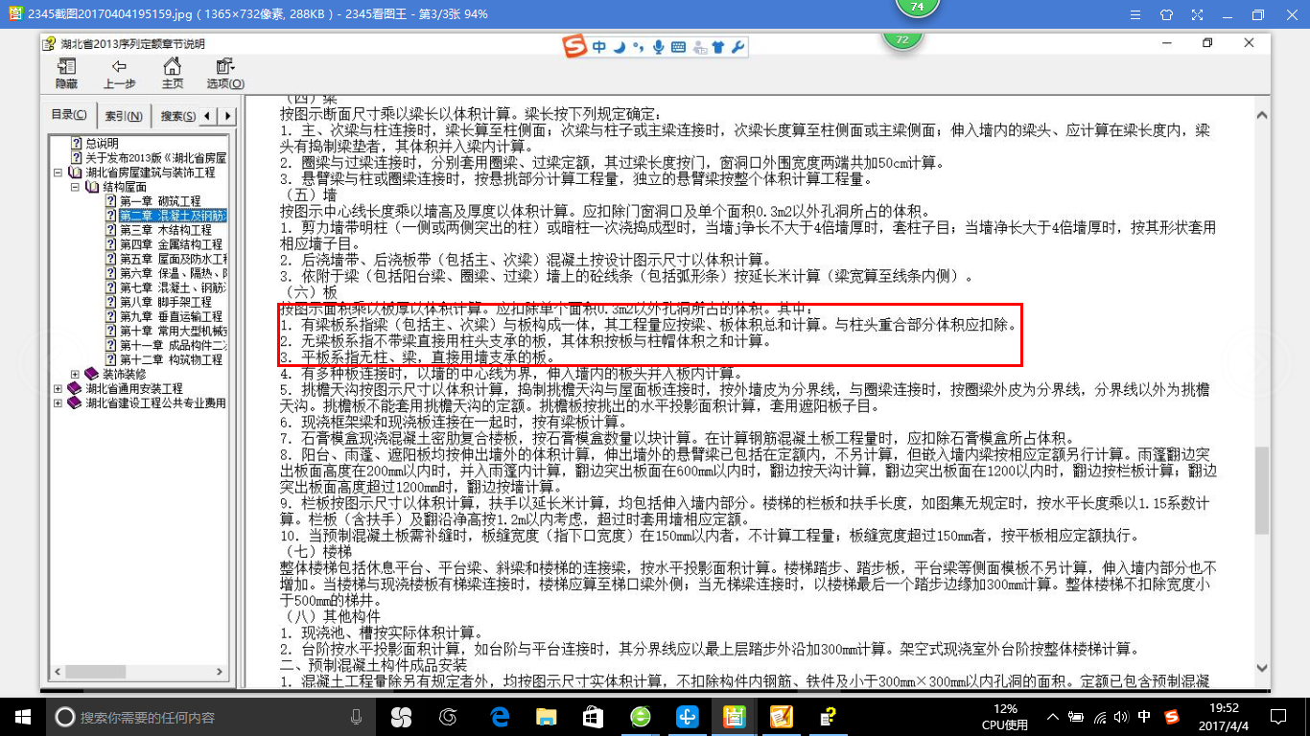The height and width of the screenshot is (736, 1310).
Task: Open 第四章 金属结构工程
Action: click(x=164, y=244)
